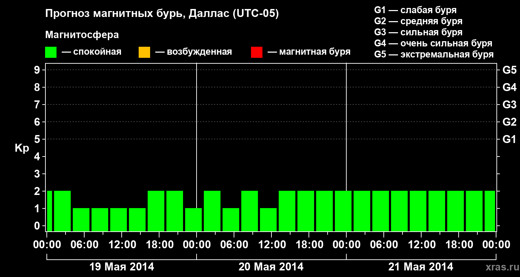Click the 12:00 time label for 21 Мая
520x277 pixels.
pos(421,245)
